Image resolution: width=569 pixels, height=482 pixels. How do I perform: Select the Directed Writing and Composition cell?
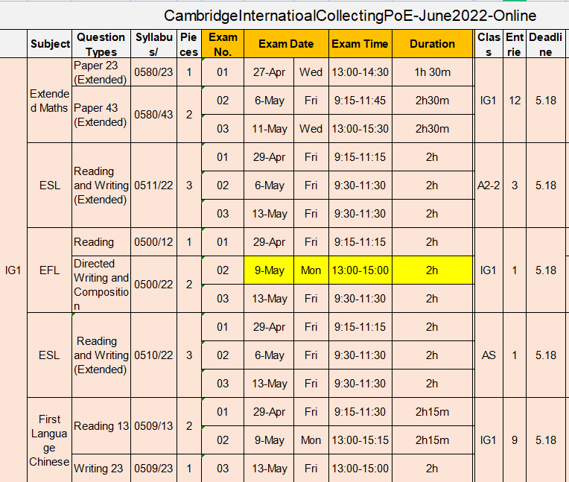coord(101,285)
